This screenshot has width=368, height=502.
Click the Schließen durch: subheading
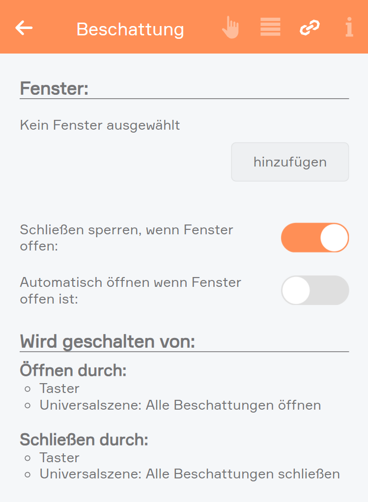coord(84,440)
